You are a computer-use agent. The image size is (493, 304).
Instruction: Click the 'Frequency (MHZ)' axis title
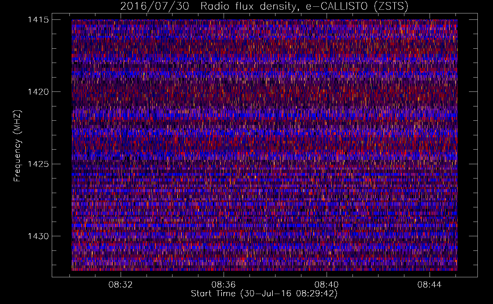click(17, 146)
